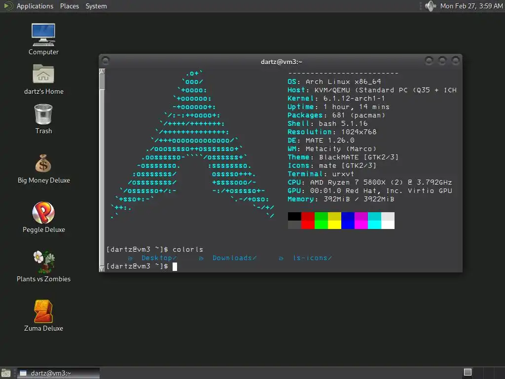The height and width of the screenshot is (379, 505).
Task: Click the 'colorls' command text
Action: (188, 249)
